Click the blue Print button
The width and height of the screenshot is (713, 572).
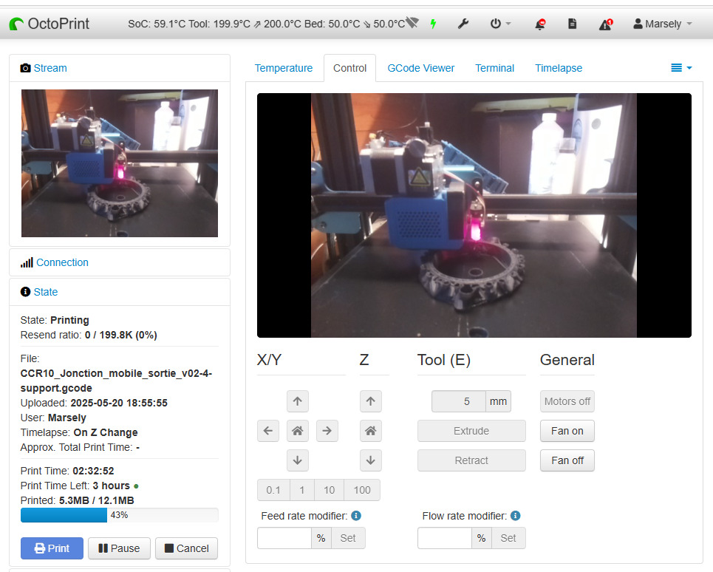(x=52, y=548)
